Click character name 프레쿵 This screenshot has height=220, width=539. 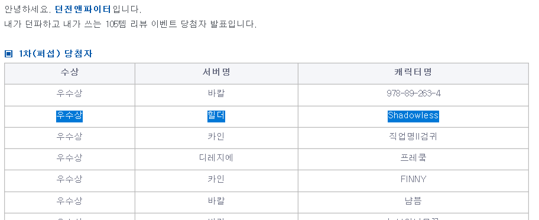pos(413,158)
